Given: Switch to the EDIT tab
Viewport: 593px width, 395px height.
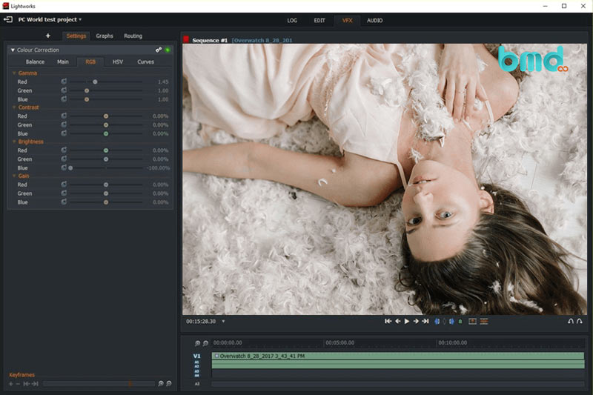Looking at the screenshot, I should click(319, 21).
